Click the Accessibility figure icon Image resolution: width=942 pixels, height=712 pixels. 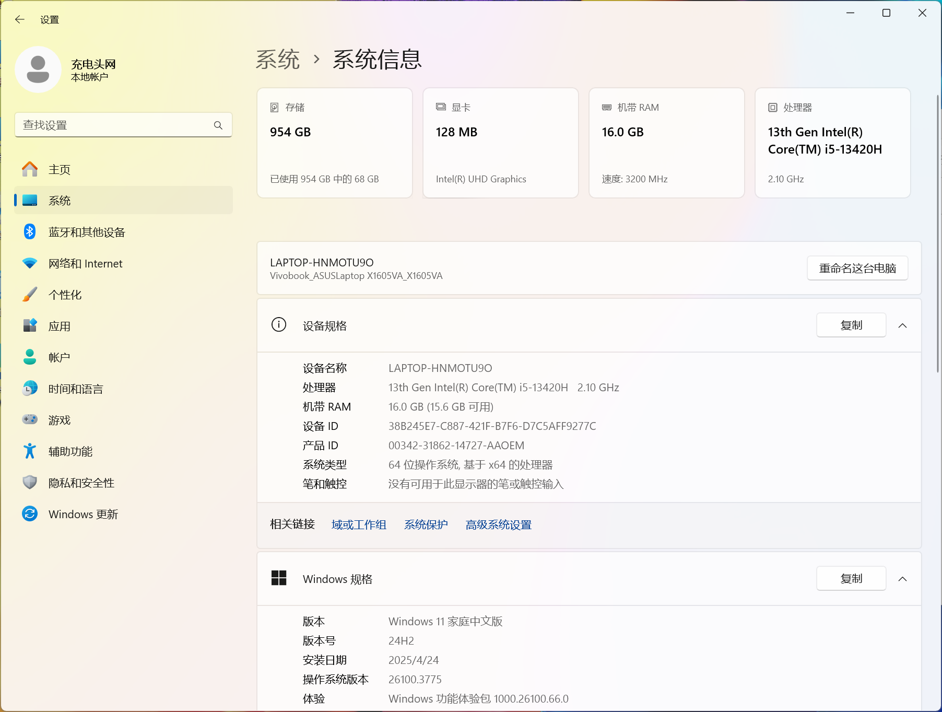pyautogui.click(x=30, y=451)
